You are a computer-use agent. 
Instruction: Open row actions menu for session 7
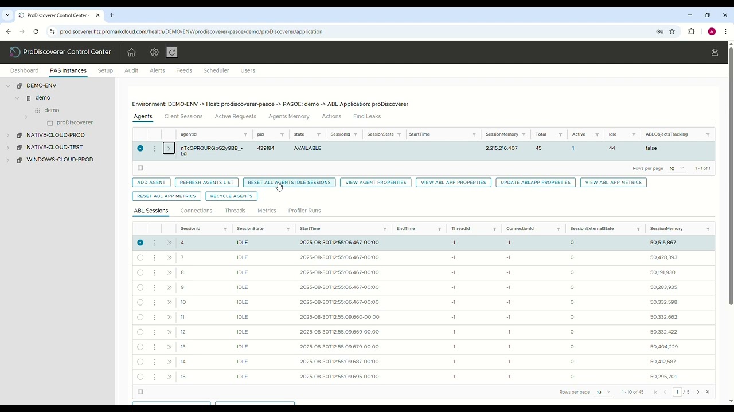coord(154,257)
